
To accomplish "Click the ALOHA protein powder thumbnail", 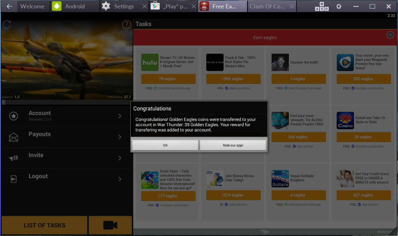I will pos(280,120).
